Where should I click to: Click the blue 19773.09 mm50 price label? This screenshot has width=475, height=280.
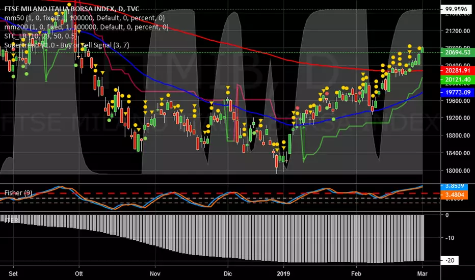pyautogui.click(x=458, y=92)
